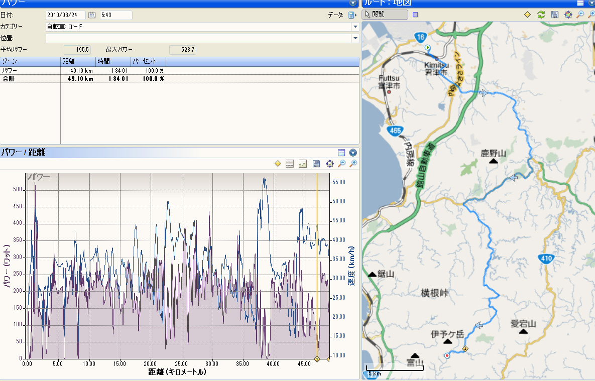Open the chart options graph icon

click(x=302, y=164)
